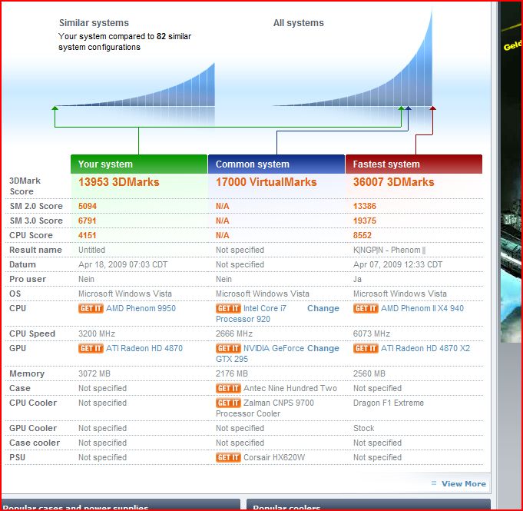Open the AMD Phenom II X4 940 link
Viewport: 523px width, 511px height.
[422, 308]
